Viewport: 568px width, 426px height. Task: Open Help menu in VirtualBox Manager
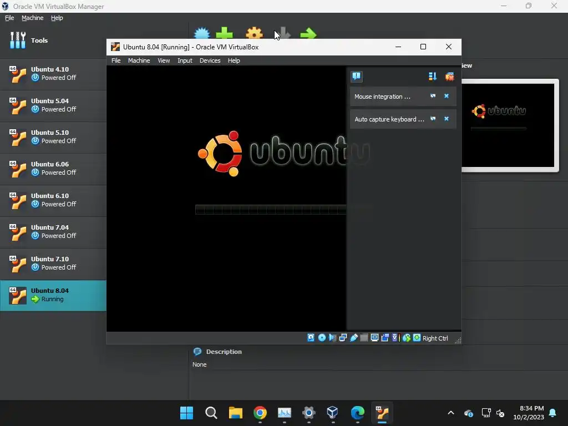click(57, 18)
